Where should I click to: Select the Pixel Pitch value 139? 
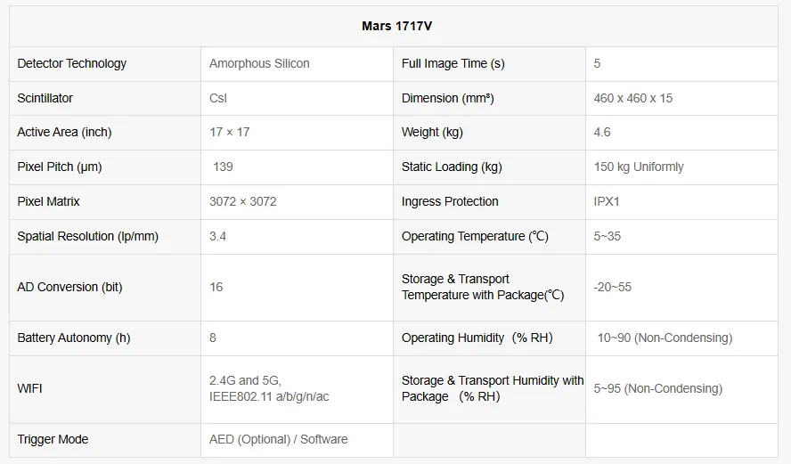(223, 167)
